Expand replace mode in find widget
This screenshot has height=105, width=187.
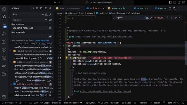tap(114, 17)
